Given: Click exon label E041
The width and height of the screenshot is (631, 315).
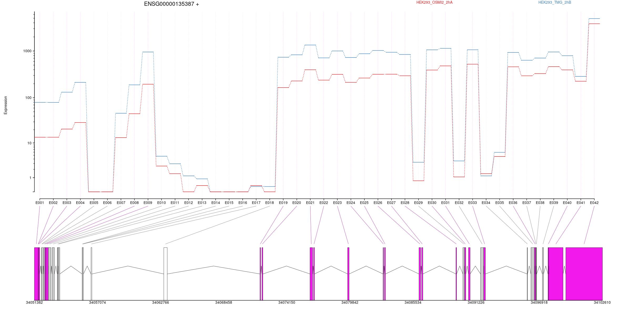Looking at the screenshot, I should pos(581,203).
